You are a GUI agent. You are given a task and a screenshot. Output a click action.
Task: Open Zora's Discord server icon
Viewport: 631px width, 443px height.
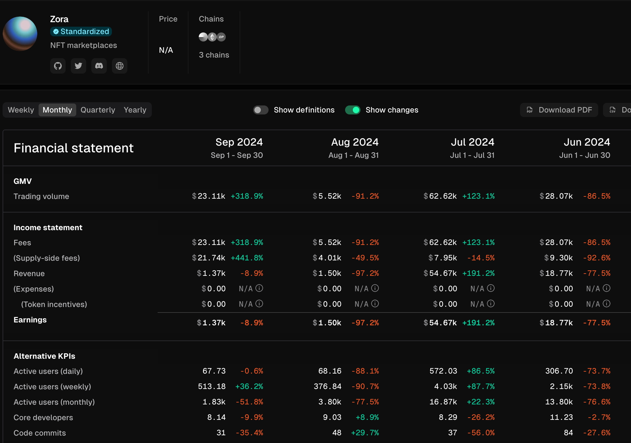(99, 66)
